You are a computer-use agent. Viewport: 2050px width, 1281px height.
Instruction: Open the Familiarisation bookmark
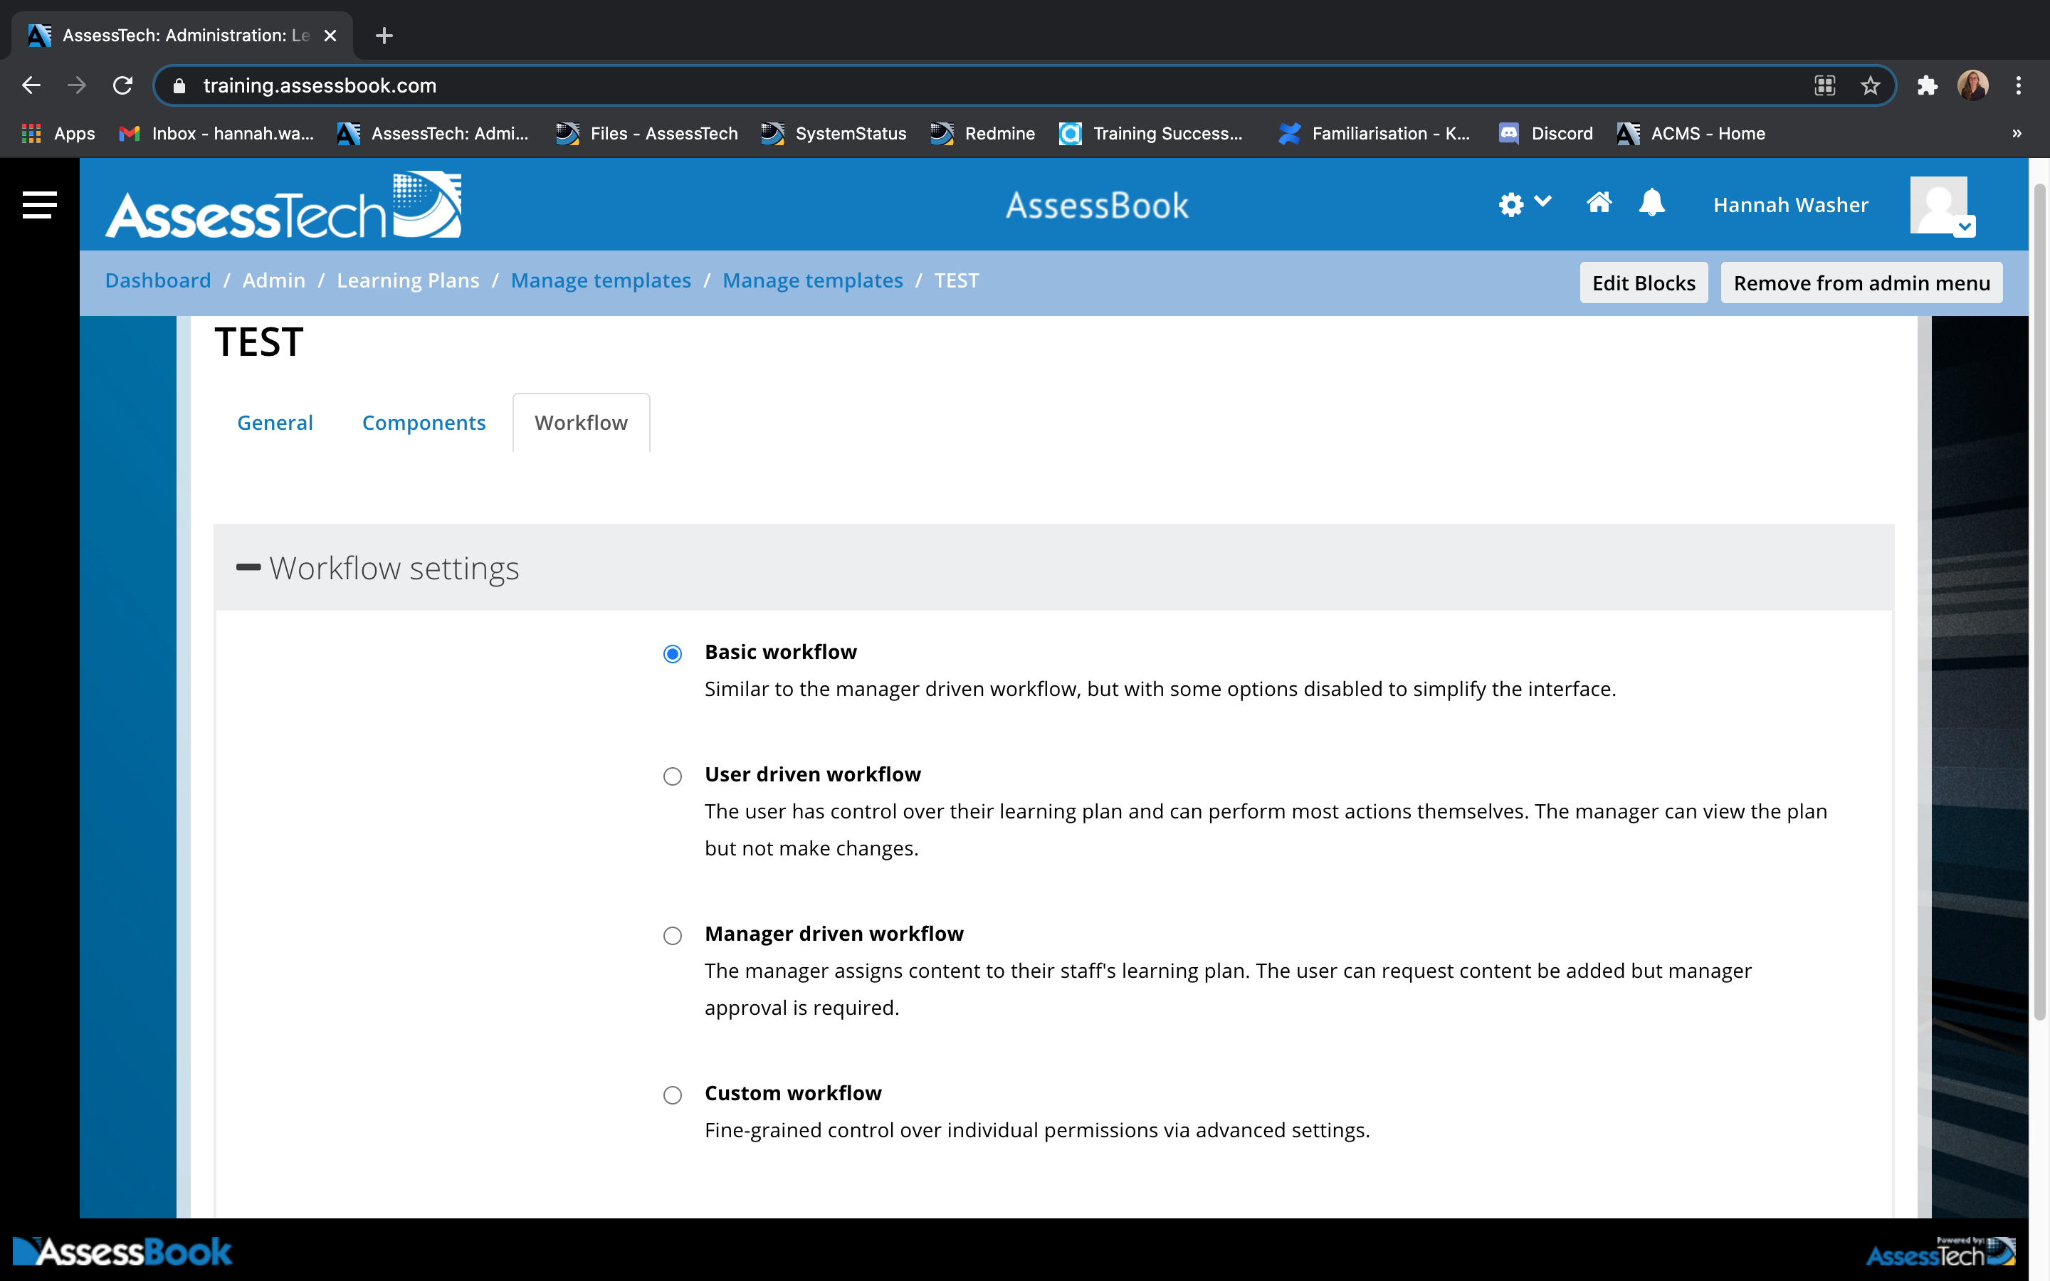point(1374,133)
